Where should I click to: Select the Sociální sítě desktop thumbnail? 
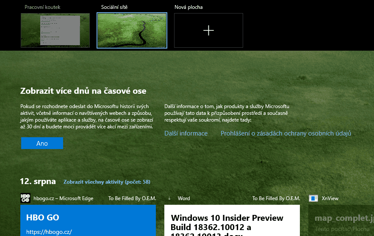132,30
